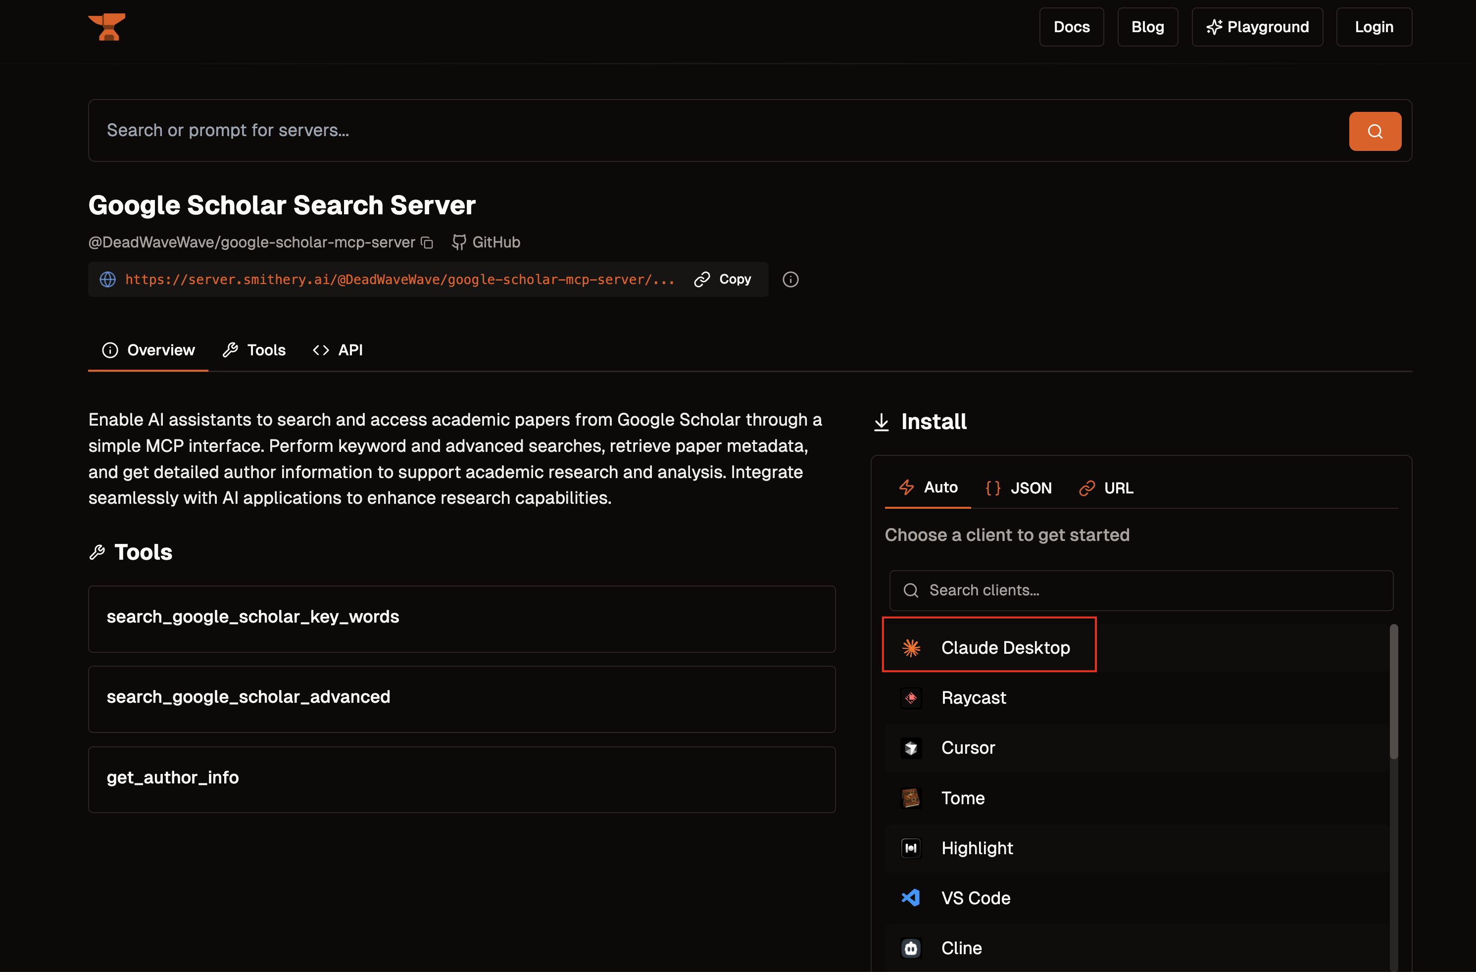Expand the search_google_scholar_key_words tool

[461, 619]
